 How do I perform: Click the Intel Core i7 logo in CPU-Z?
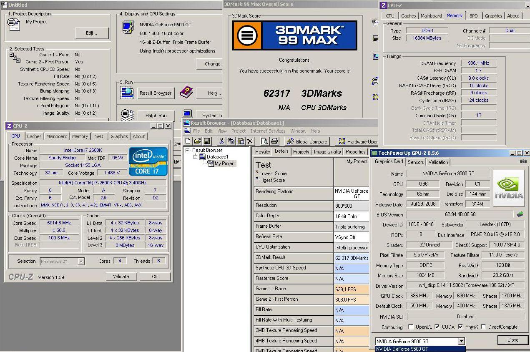click(148, 161)
